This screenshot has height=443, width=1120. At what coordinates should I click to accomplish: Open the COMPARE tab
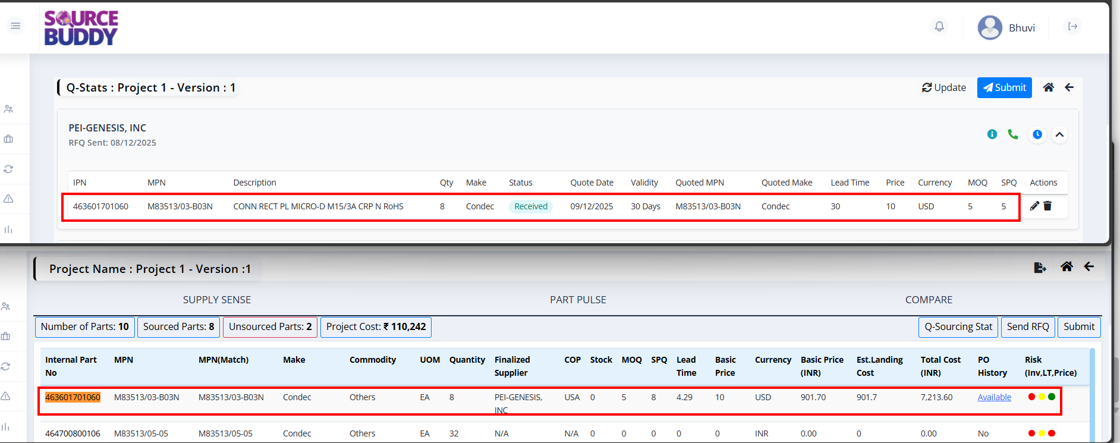pyautogui.click(x=929, y=300)
